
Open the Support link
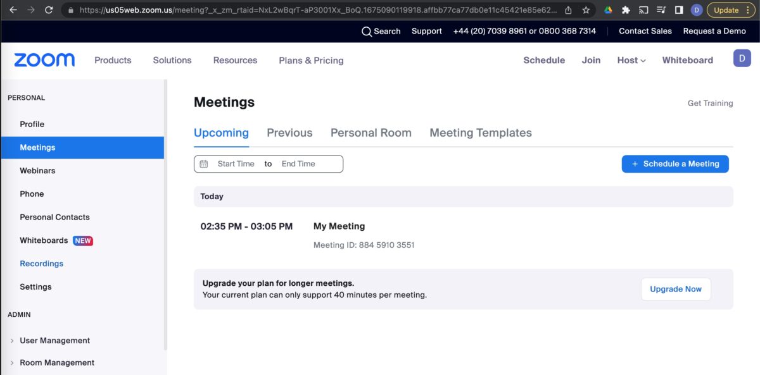[427, 31]
